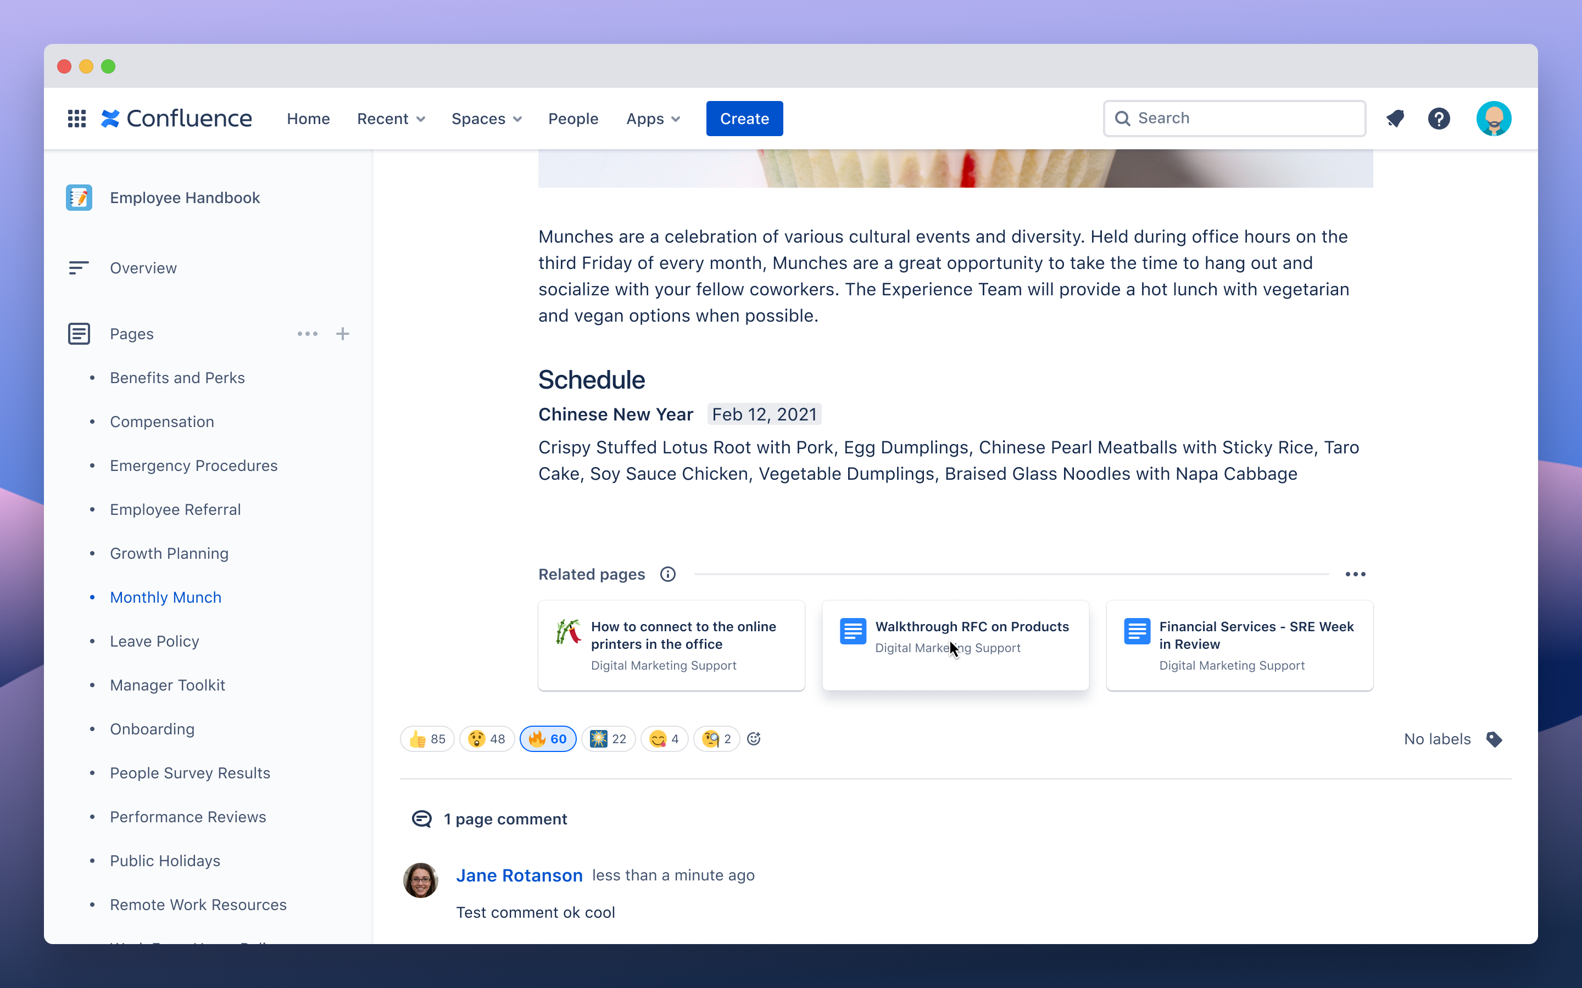Go to Home in the navigation bar
Viewport: 1582px width, 988px height.
click(x=308, y=118)
